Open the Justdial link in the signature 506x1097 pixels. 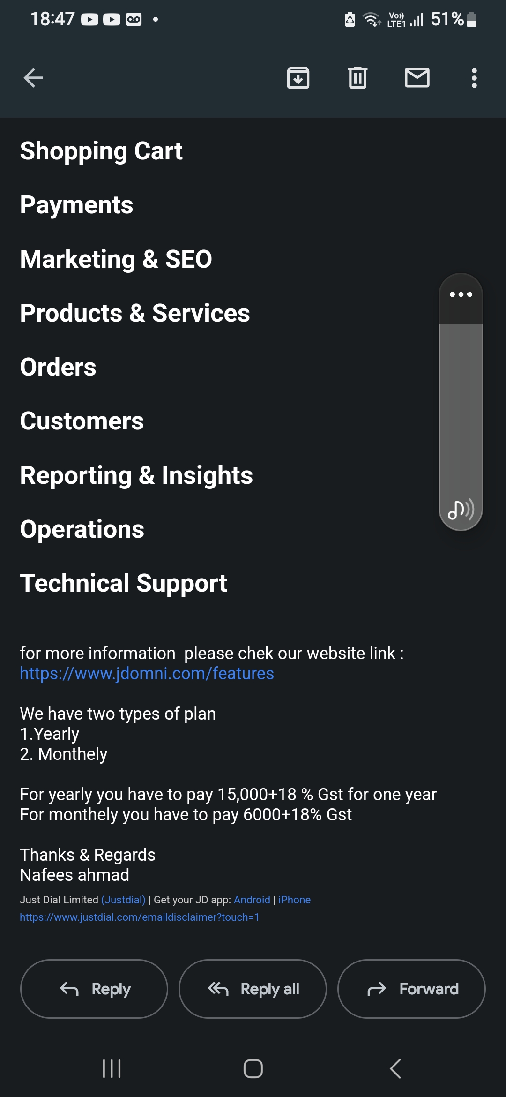tap(123, 900)
